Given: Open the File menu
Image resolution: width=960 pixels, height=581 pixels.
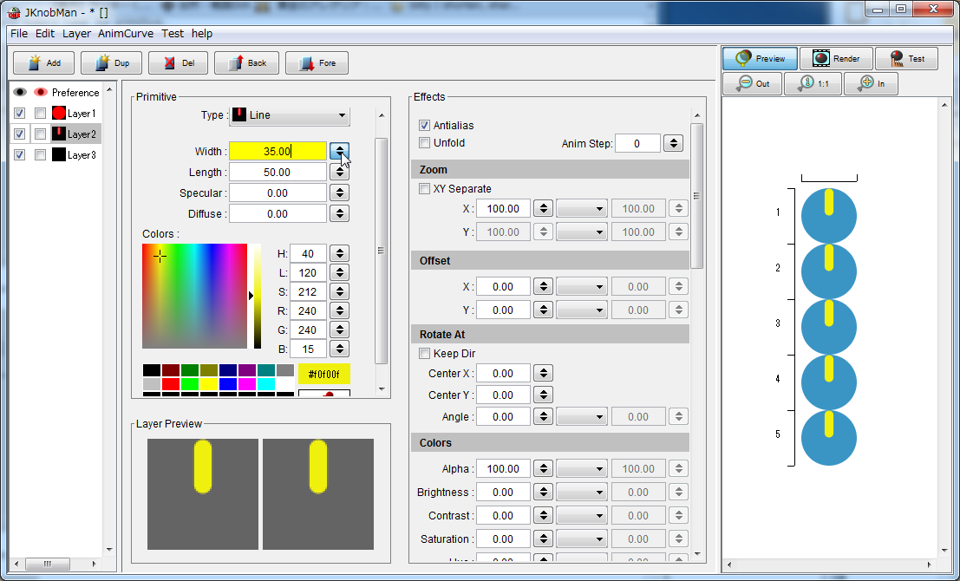Looking at the screenshot, I should coord(19,34).
